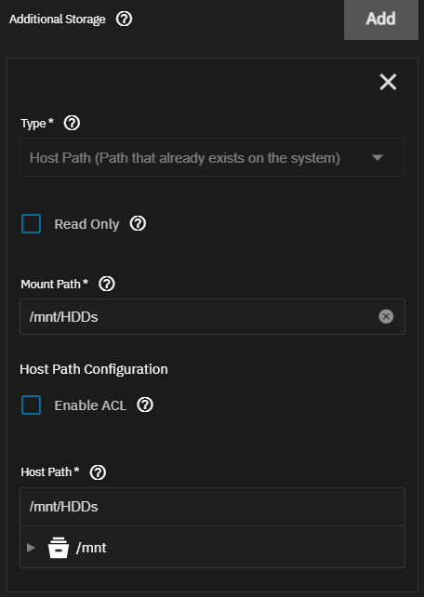The image size is (424, 597).
Task: View help for Enable ACL
Action: (x=145, y=405)
